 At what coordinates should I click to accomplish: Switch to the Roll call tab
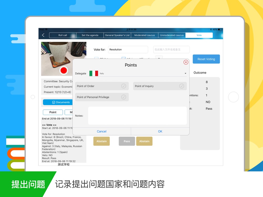click(x=63, y=35)
